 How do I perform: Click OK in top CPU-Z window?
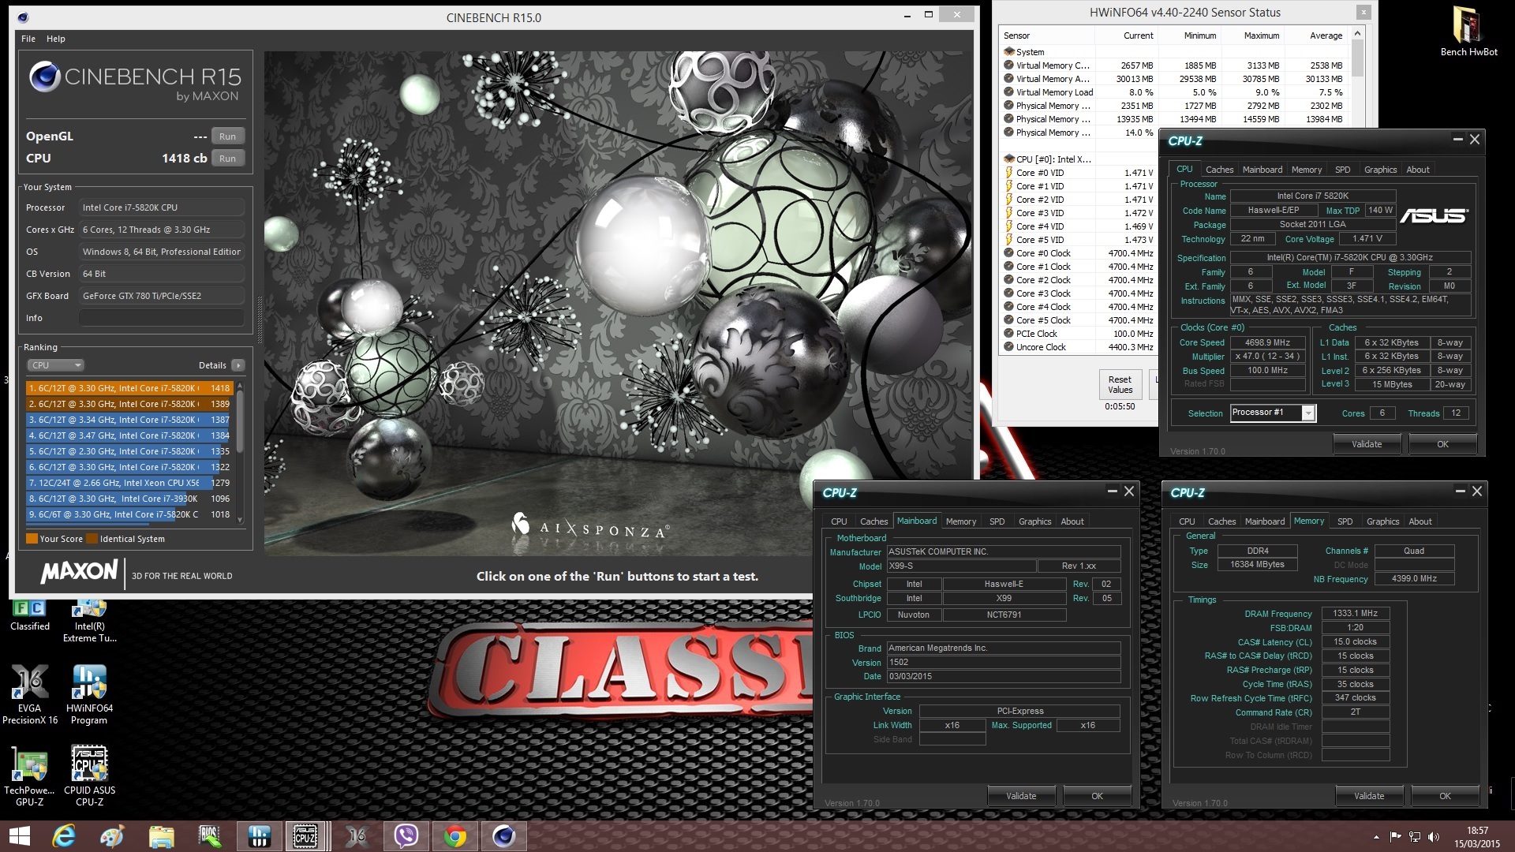point(1442,444)
